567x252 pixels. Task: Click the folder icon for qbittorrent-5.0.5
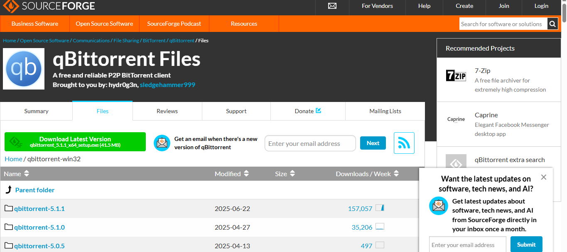(9, 245)
